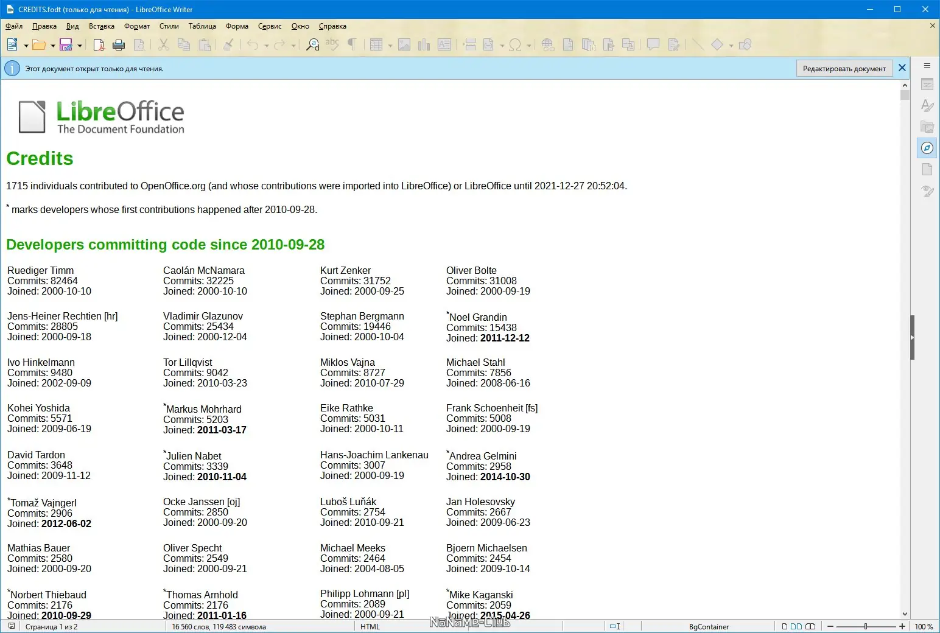Expand the Redo history dropdown arrow
Image resolution: width=940 pixels, height=633 pixels.
(293, 46)
